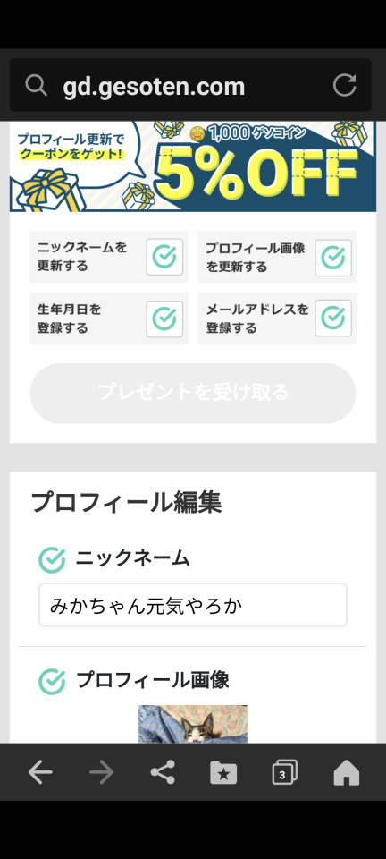Go forward using the right arrow
This screenshot has width=386, height=859.
click(102, 772)
